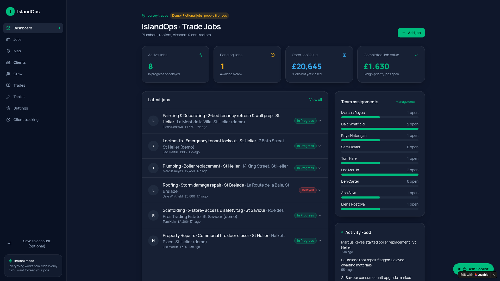Click Dale Whitfield's workload progress bar
The image size is (500, 281).
[380, 129]
